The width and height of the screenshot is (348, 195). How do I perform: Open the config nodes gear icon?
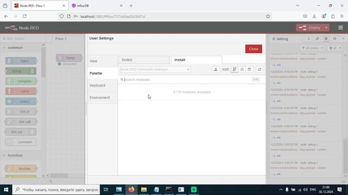334,38
